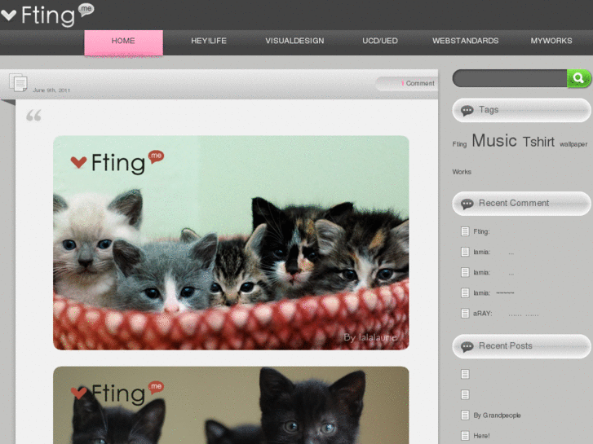Click the page icon next to aRAY: comment

pyautogui.click(x=465, y=314)
